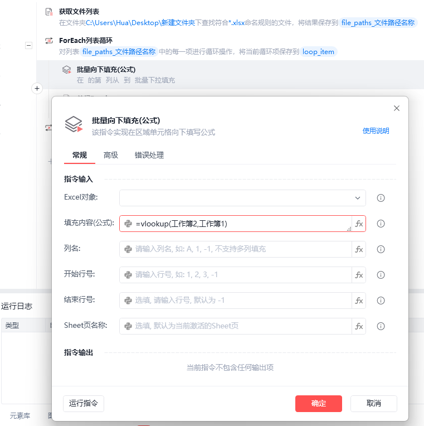
Task: Click the resize grip of 填充内容 field
Action: (x=349, y=229)
